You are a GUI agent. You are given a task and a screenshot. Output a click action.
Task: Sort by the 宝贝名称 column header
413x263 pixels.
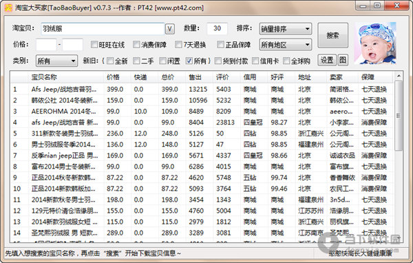[x=66, y=77]
